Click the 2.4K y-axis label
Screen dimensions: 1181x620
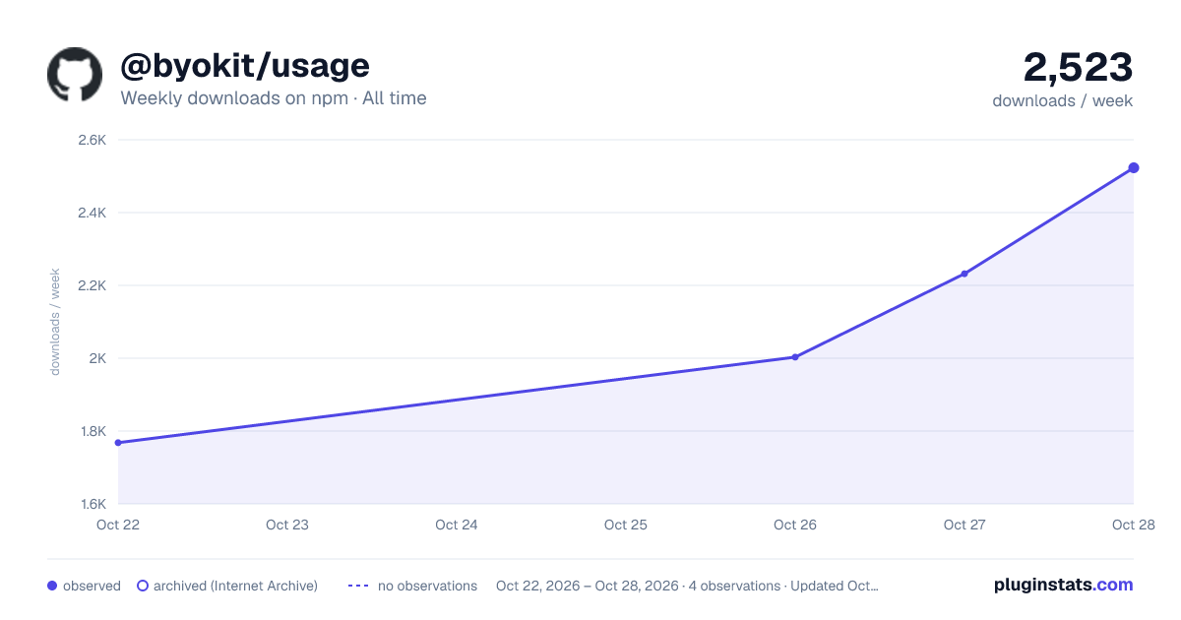(x=92, y=213)
